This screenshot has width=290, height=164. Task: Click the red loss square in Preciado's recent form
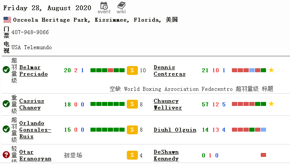[110, 70]
